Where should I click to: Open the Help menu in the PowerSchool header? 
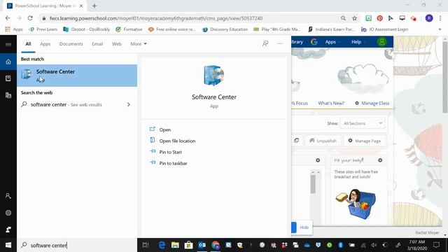(358, 42)
